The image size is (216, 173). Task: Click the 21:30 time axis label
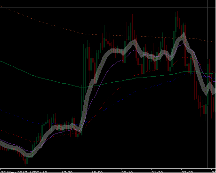[157, 172]
